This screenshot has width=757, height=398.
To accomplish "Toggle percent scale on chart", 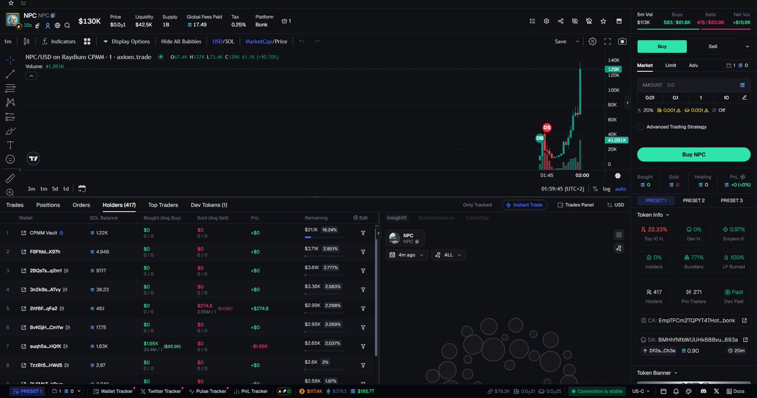I will coord(595,189).
